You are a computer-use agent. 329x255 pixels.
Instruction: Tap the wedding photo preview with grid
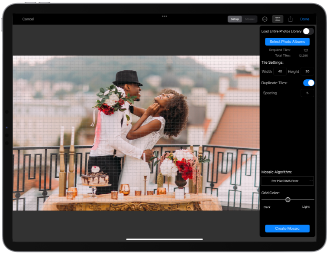coord(136,133)
